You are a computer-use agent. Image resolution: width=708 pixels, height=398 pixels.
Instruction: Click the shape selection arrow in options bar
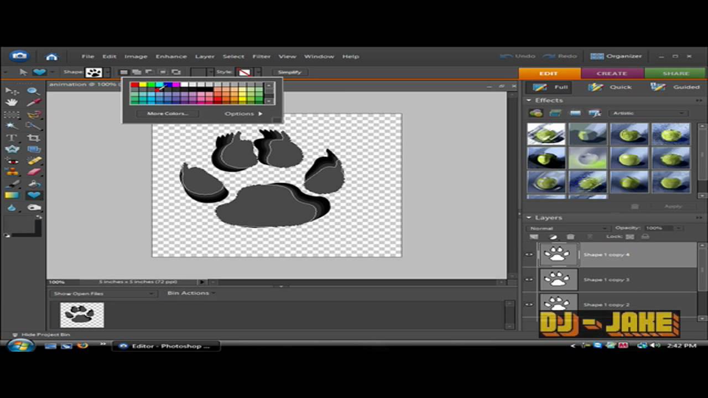pos(23,72)
